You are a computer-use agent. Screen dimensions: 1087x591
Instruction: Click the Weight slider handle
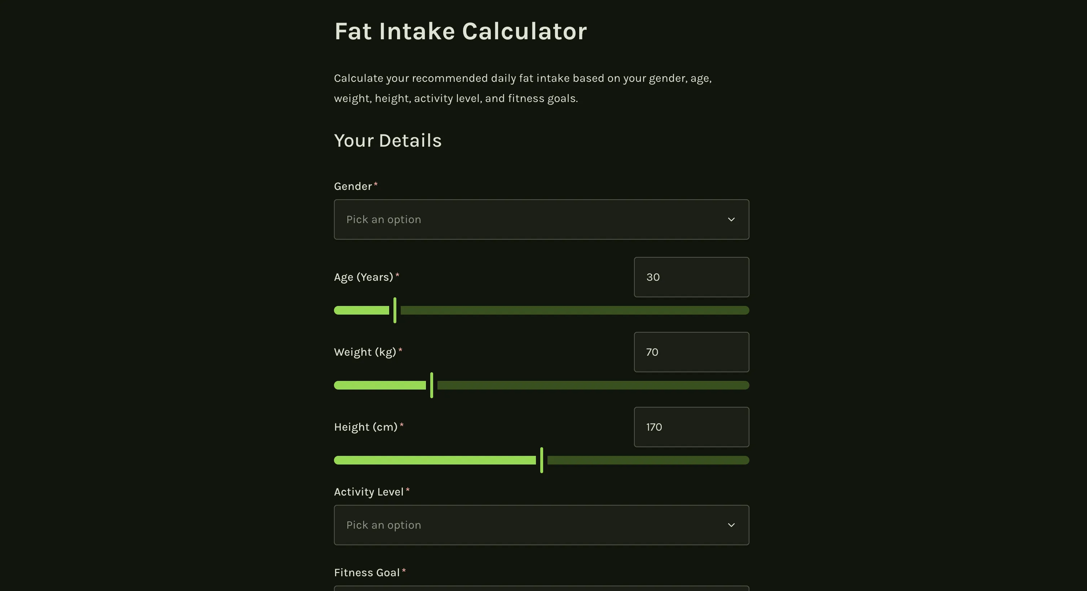432,385
